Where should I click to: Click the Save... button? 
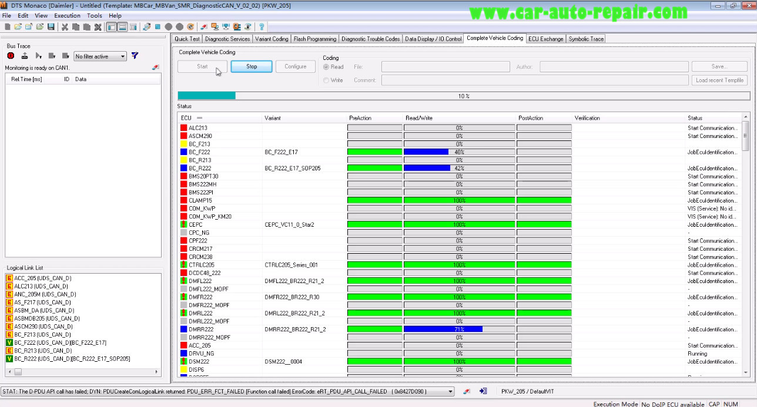[719, 66]
